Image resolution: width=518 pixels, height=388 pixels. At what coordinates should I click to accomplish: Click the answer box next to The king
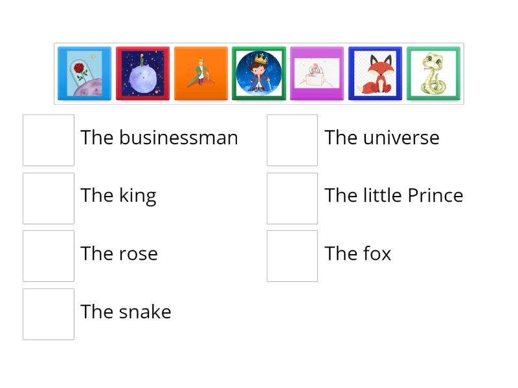[x=48, y=197]
